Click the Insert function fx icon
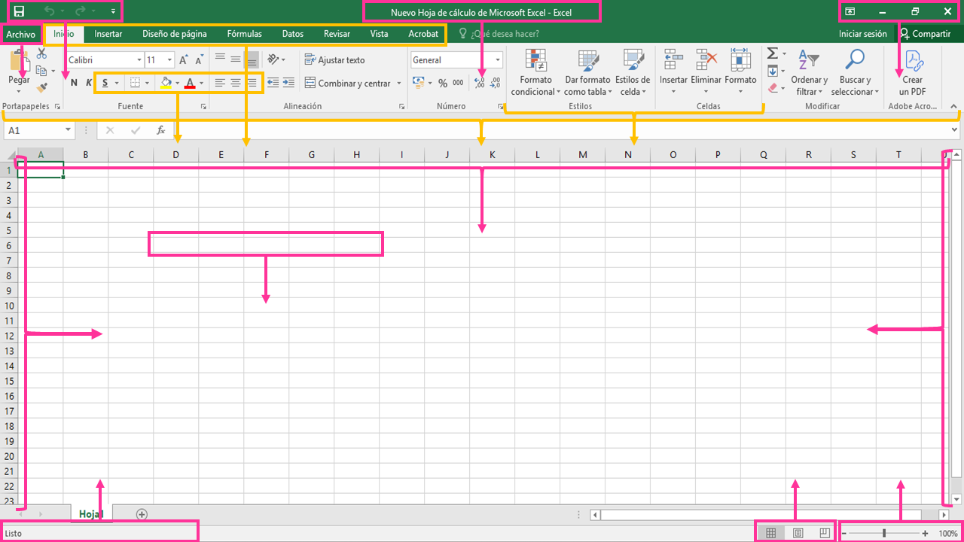Screen dimensions: 964x542 (x=160, y=130)
